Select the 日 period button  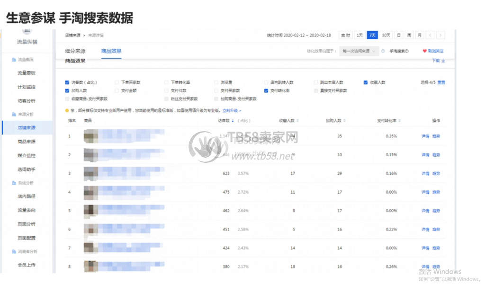(399, 35)
